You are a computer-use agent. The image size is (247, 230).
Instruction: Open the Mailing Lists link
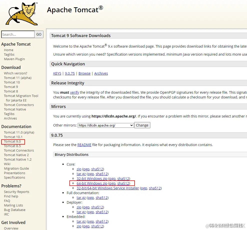13,205
